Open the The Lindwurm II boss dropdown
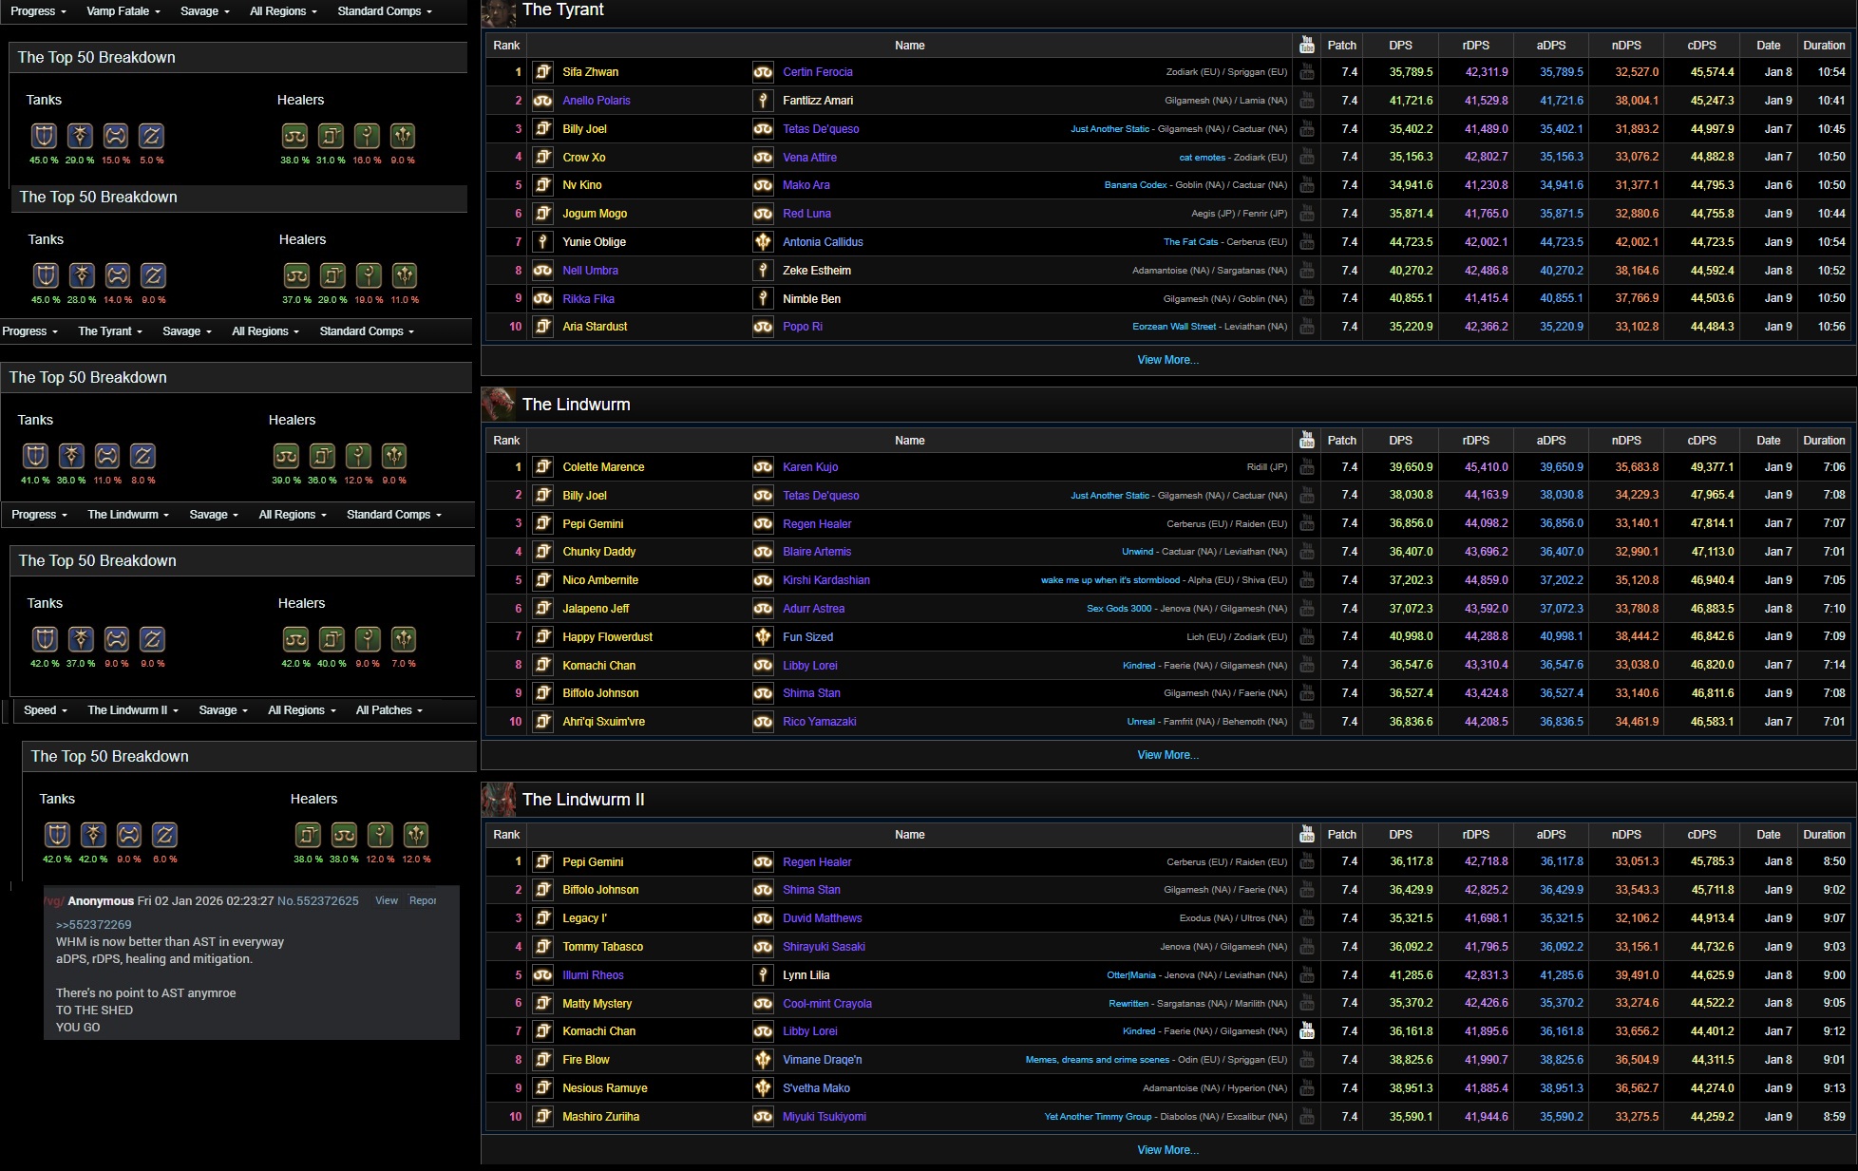Screen dimensions: 1858x1171 (x=133, y=710)
